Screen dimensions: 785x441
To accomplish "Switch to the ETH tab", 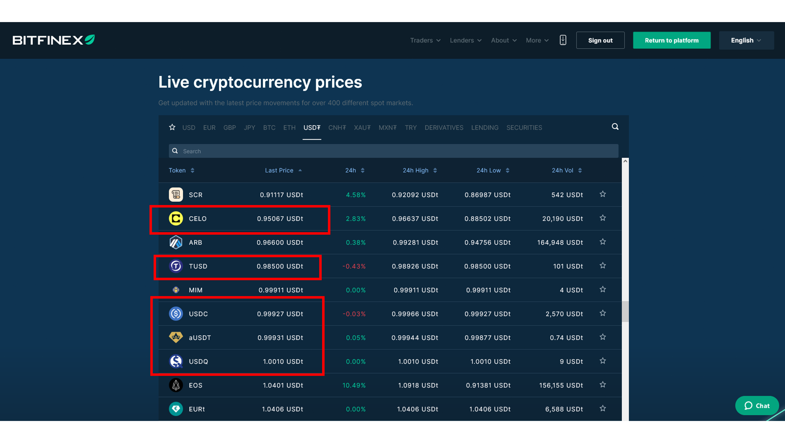I will click(x=289, y=127).
